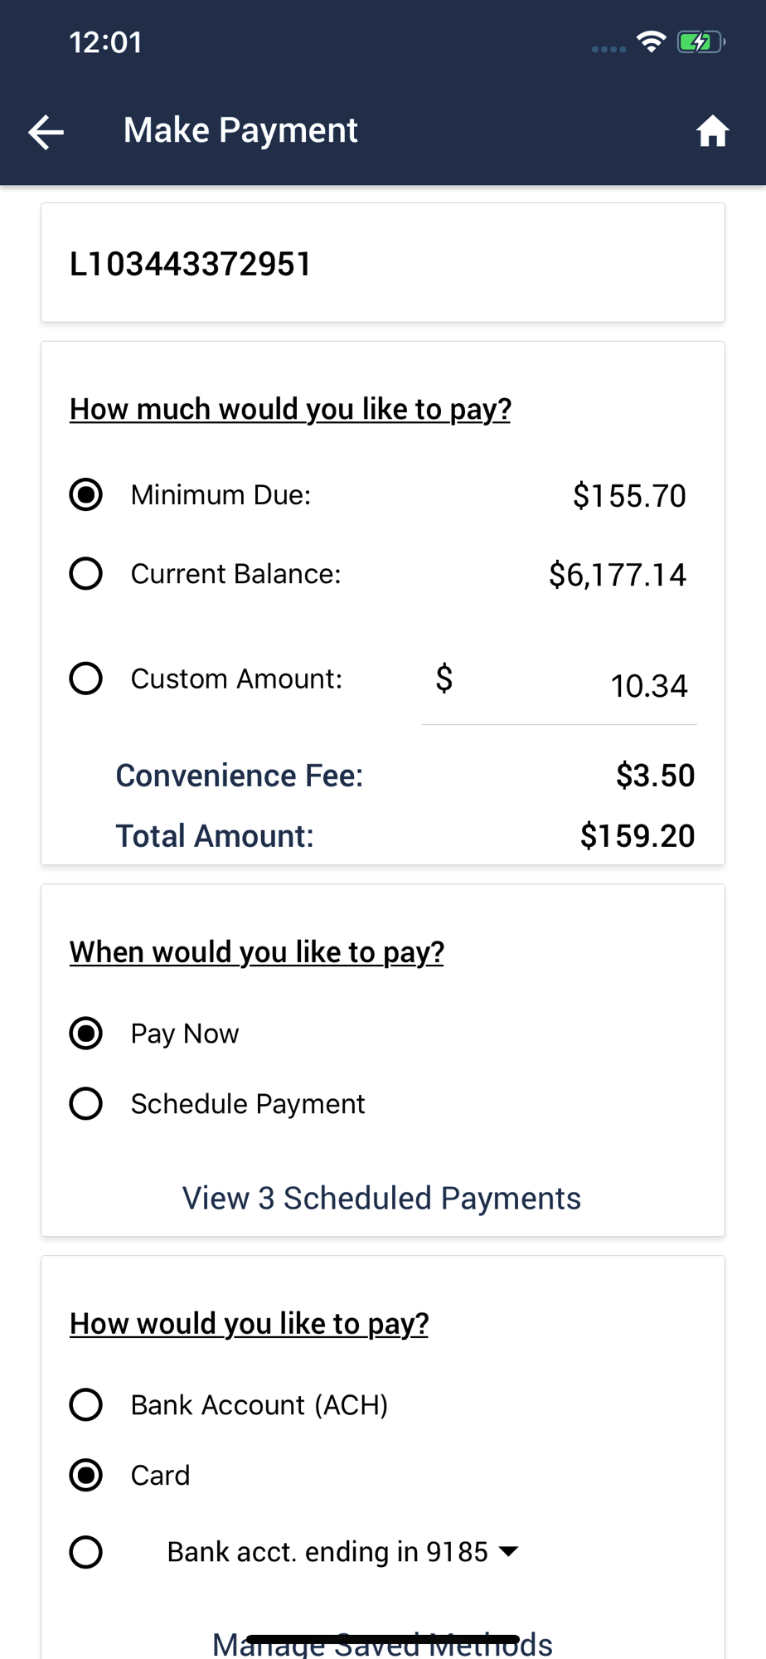This screenshot has width=766, height=1659.
Task: Select Card payment method
Action: click(x=86, y=1476)
